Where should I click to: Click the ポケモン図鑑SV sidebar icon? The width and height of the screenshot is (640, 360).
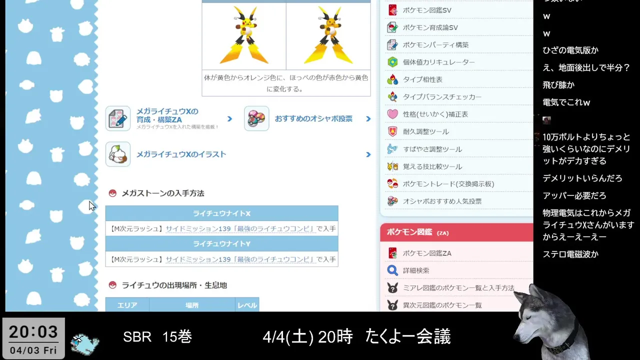coord(392,10)
